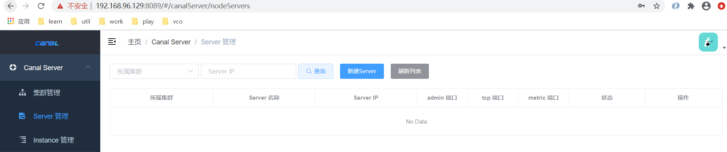The image size is (727, 152).
Task: Click the browser forward arrow
Action: pos(26,6)
